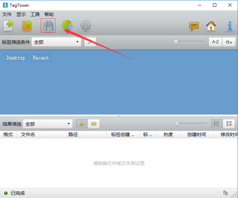Sort by 标签创建 column header
Image resolution: width=238 pixels, height=198 pixels.
click(123, 134)
